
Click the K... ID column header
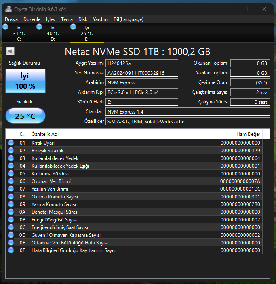point(23,134)
